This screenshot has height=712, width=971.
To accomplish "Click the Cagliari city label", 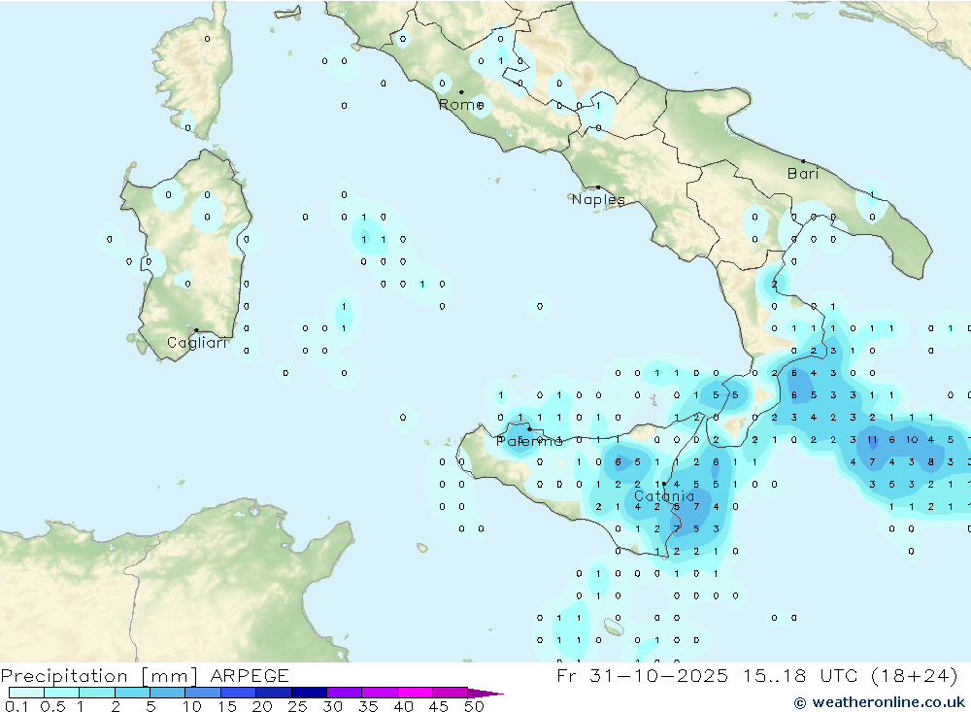I will (x=197, y=343).
